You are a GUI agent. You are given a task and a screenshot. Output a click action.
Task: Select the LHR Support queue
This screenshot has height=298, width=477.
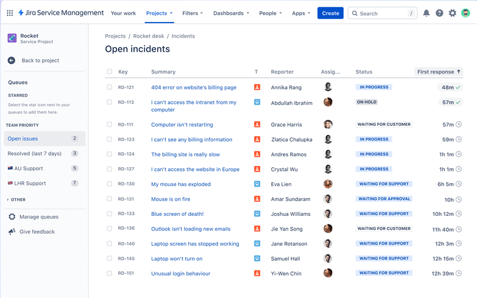[x=30, y=183]
